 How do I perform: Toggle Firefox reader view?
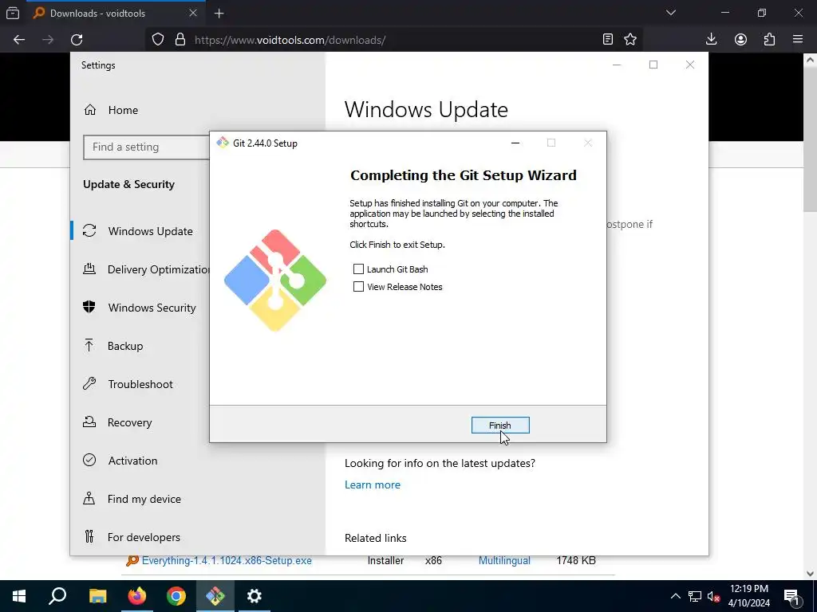click(x=607, y=39)
